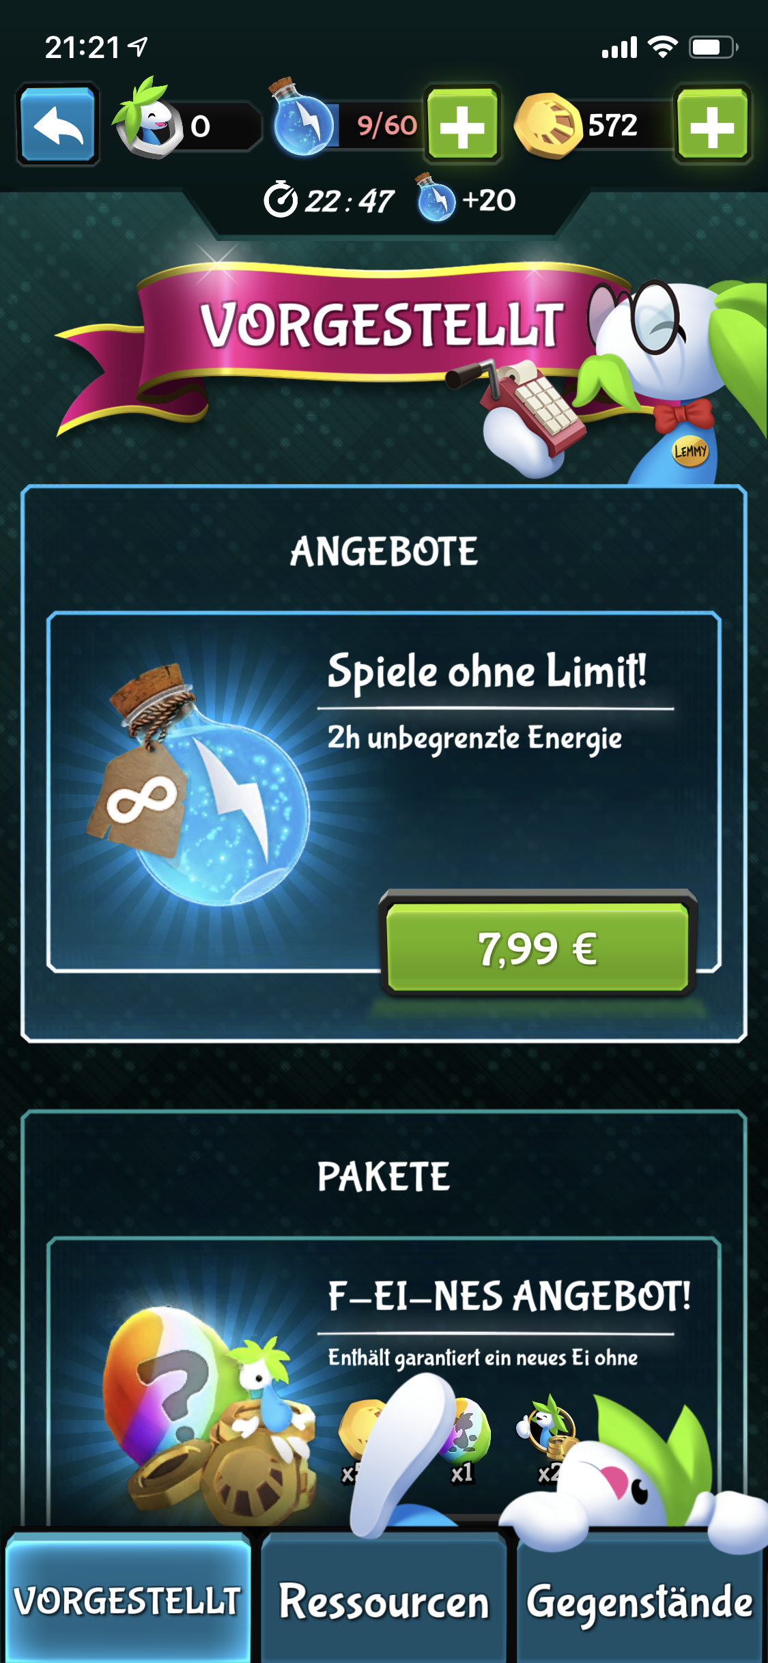The image size is (768, 1663).
Task: Tap the small +20 energy flask icon
Action: point(436,197)
